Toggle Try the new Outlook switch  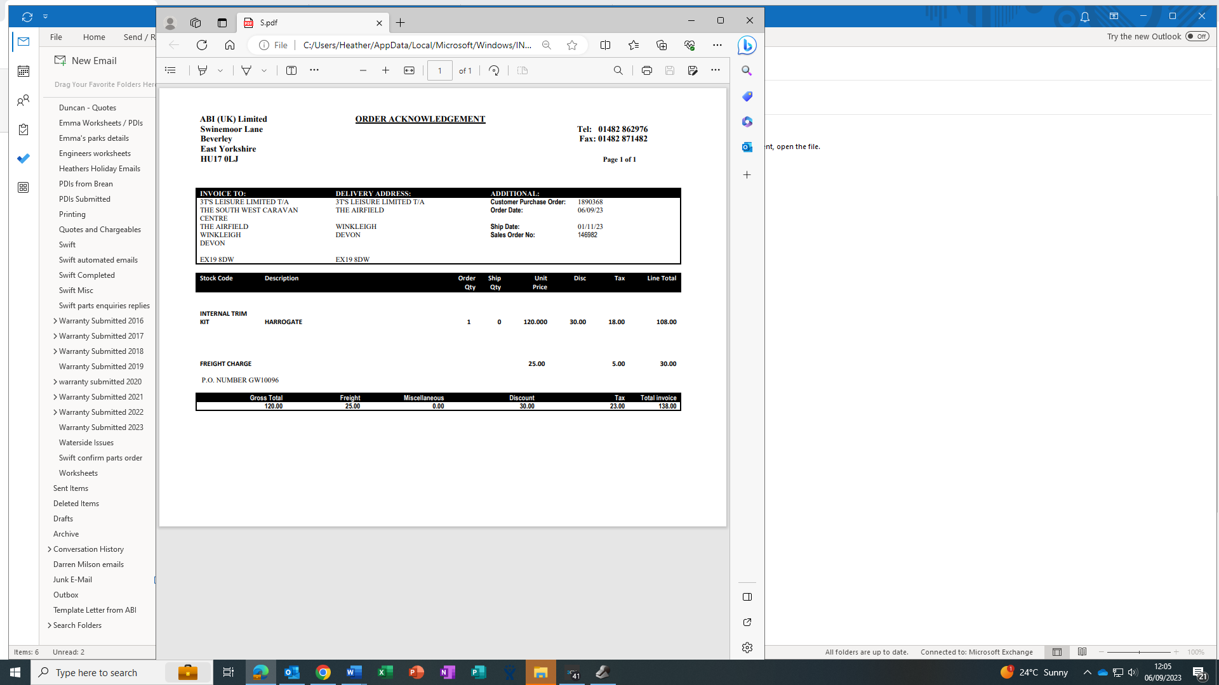[x=1197, y=36]
